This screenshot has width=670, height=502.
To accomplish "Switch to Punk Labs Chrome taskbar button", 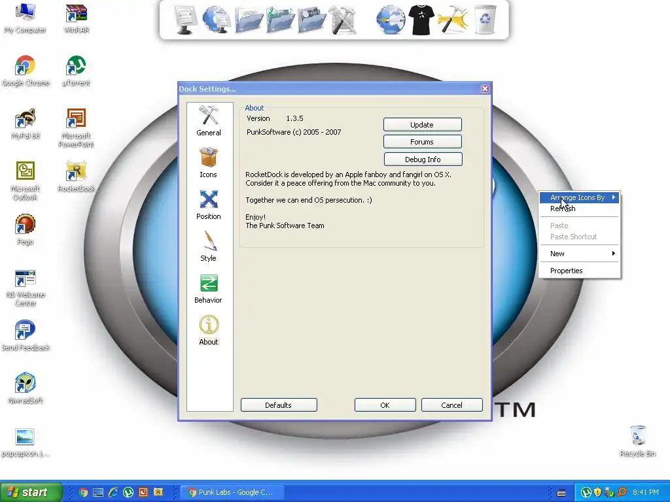I will (232, 492).
